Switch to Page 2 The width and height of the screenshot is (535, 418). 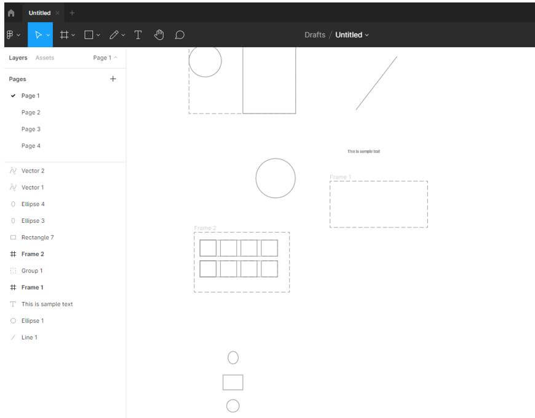tap(31, 112)
